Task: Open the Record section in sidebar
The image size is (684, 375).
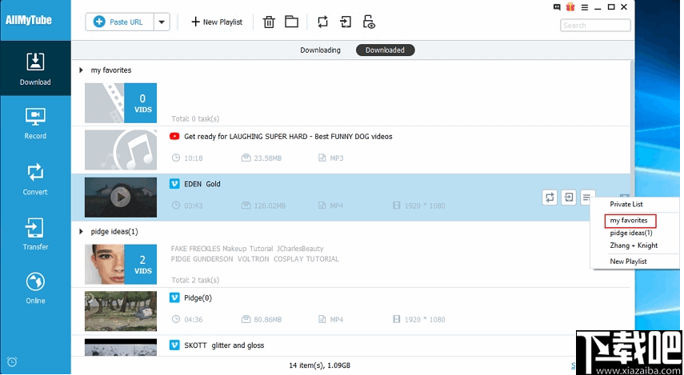Action: (35, 123)
